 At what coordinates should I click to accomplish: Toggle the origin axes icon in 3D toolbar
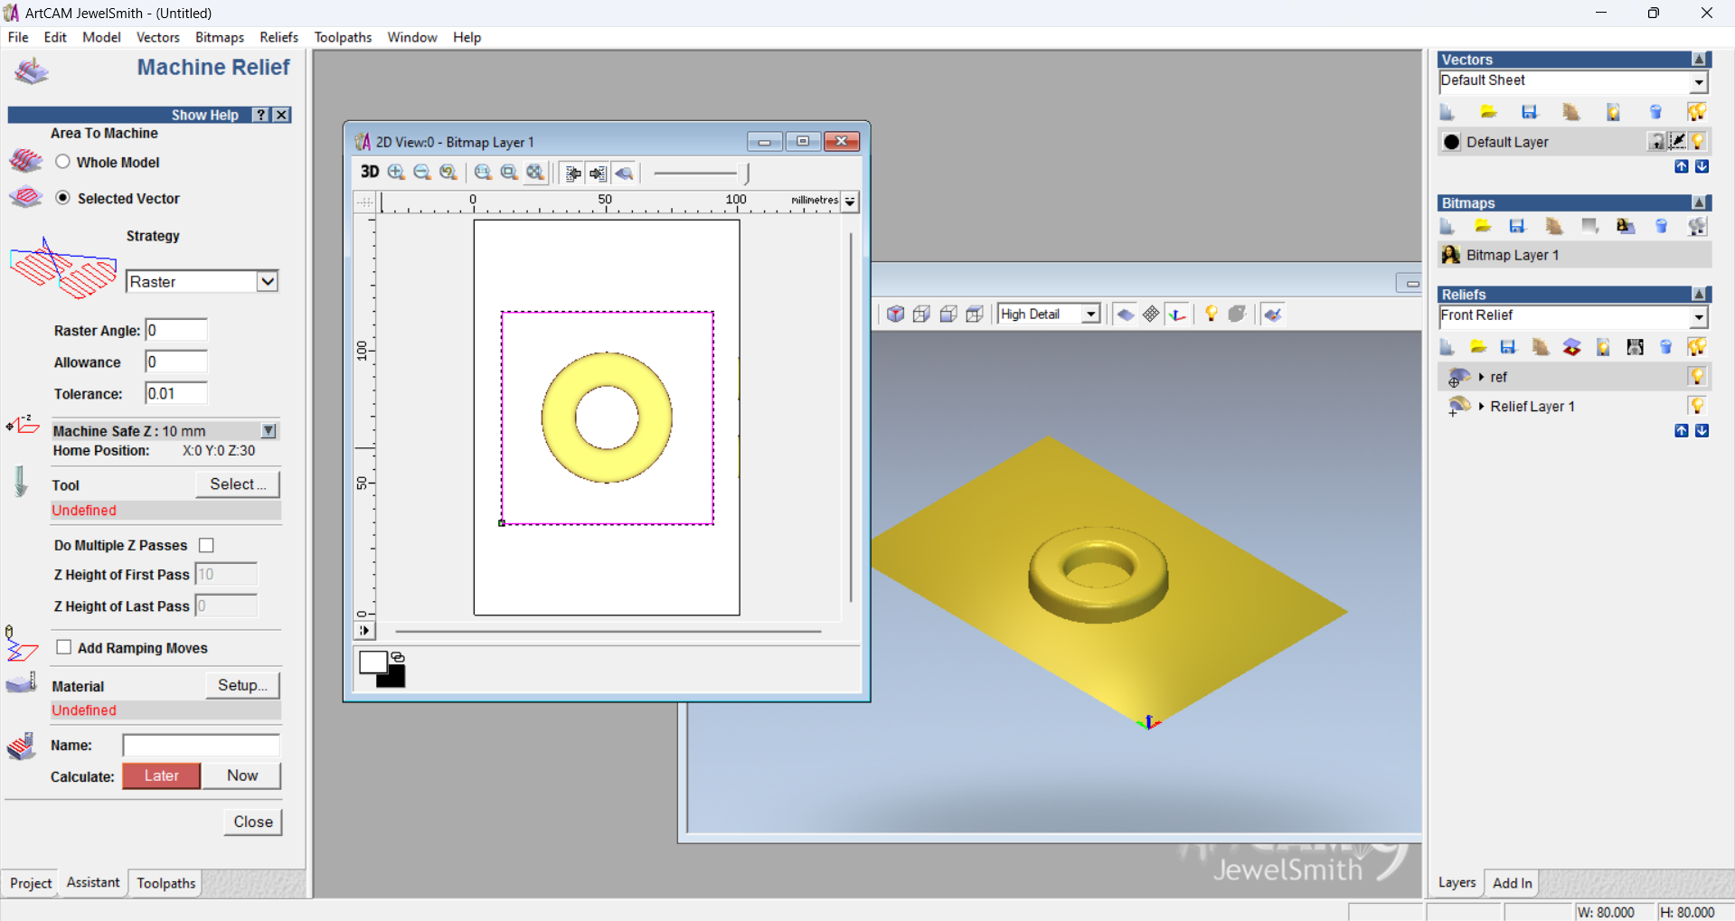[1177, 315]
